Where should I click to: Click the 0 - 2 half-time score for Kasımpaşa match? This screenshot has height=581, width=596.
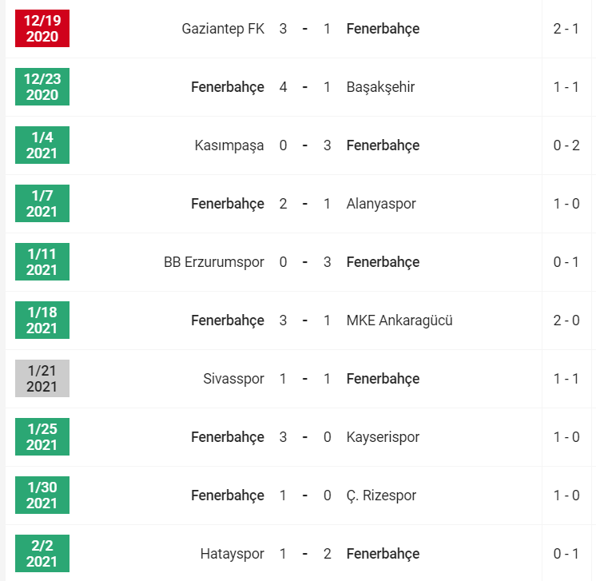566,145
